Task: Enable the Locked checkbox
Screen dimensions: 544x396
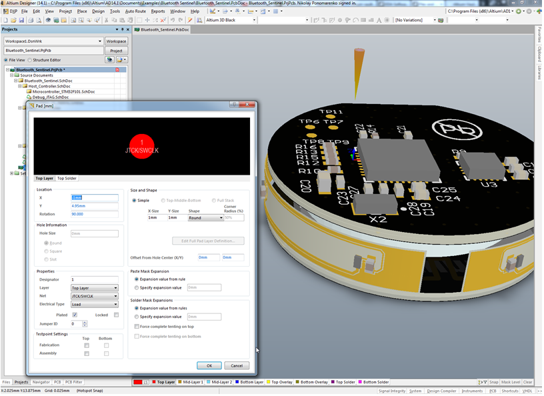Action: (116, 315)
